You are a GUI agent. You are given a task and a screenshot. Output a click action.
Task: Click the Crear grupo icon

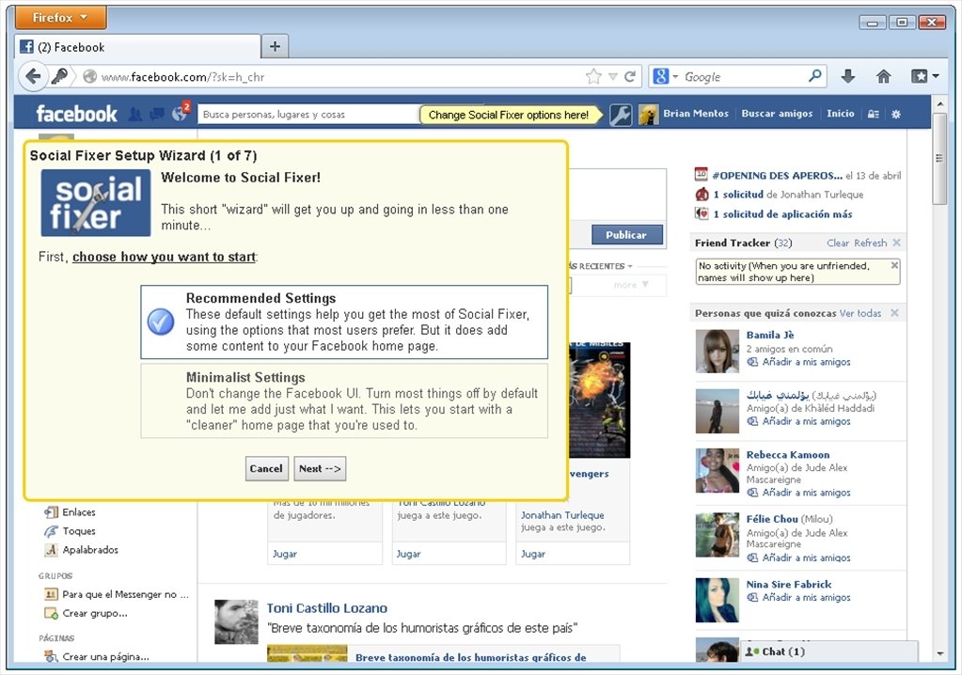pos(51,613)
